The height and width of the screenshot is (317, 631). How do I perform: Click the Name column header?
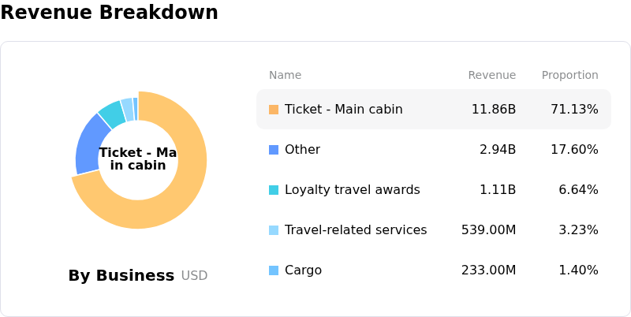[285, 76]
